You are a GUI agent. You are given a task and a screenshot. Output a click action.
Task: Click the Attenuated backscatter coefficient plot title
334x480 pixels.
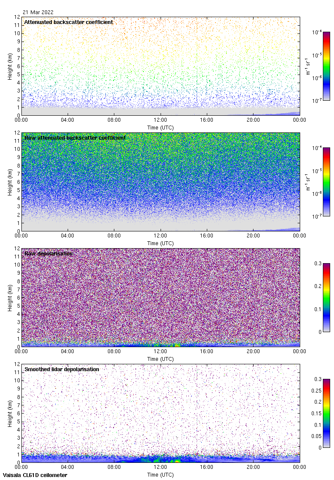click(69, 22)
